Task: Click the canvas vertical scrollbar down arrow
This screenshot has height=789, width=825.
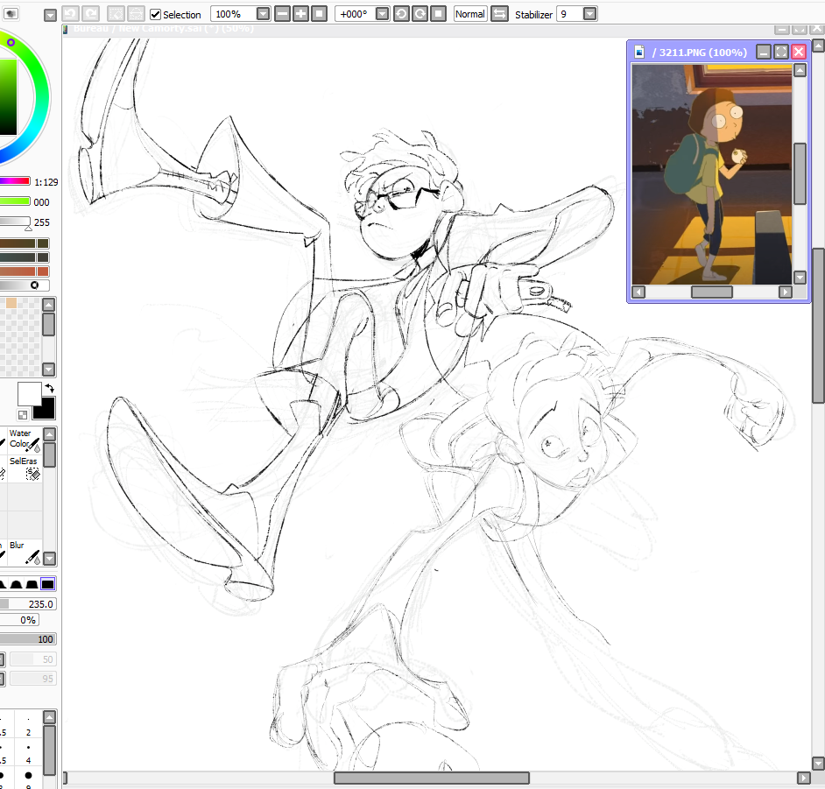Action: [818, 764]
